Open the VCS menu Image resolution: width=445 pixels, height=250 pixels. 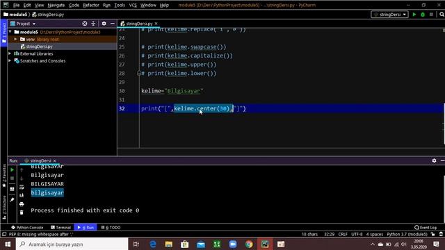(133, 5)
